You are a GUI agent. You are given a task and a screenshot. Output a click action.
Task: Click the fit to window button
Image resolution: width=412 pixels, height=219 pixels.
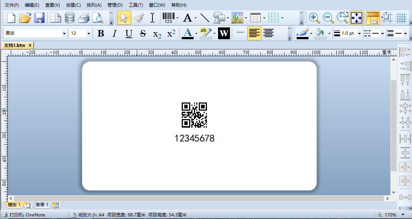pyautogui.click(x=357, y=18)
